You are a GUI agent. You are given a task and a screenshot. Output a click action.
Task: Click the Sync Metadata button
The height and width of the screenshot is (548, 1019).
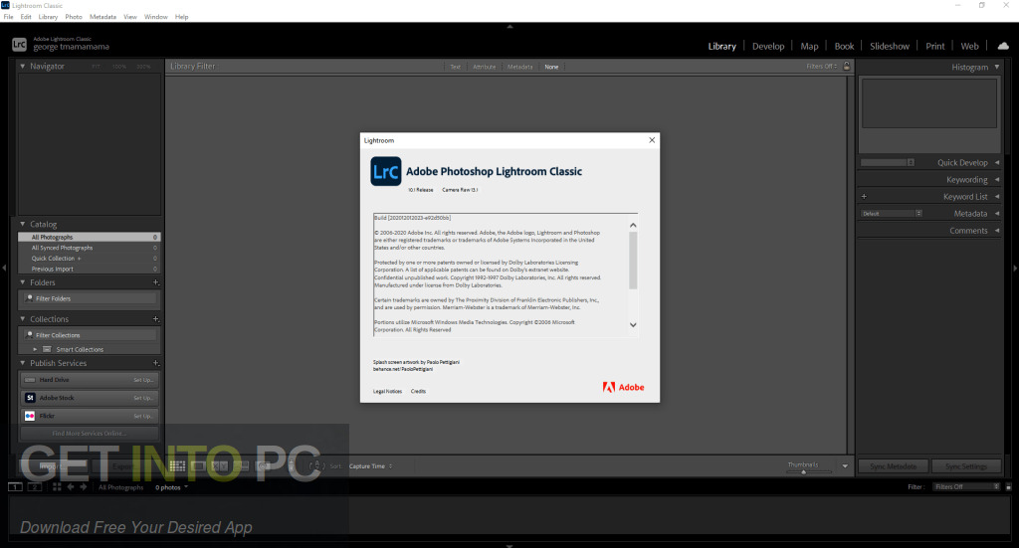click(893, 466)
